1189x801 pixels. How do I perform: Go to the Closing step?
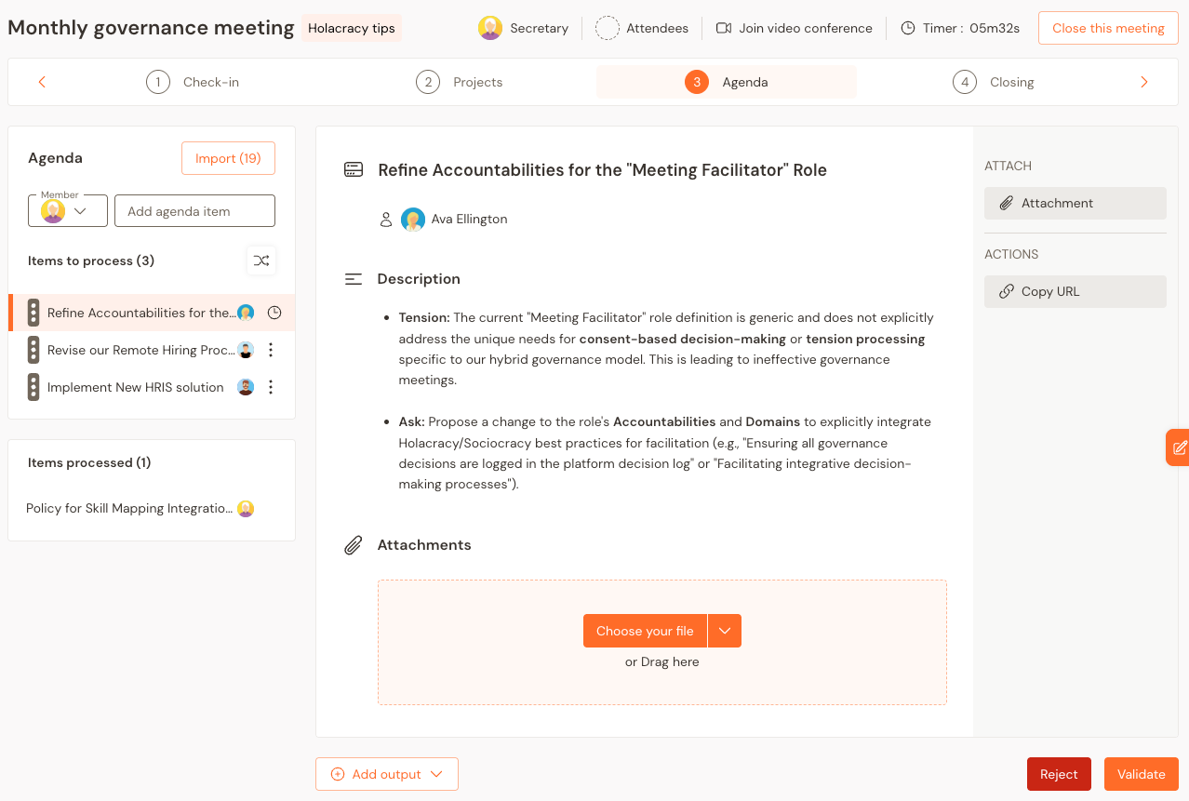click(x=993, y=82)
